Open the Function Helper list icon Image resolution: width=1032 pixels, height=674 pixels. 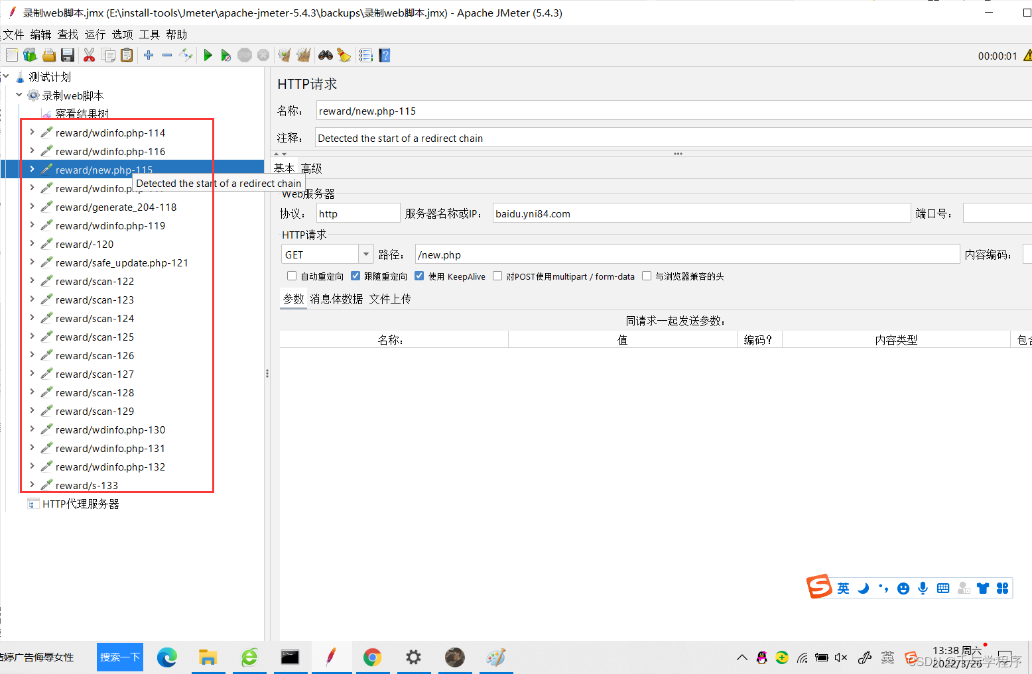tap(365, 55)
